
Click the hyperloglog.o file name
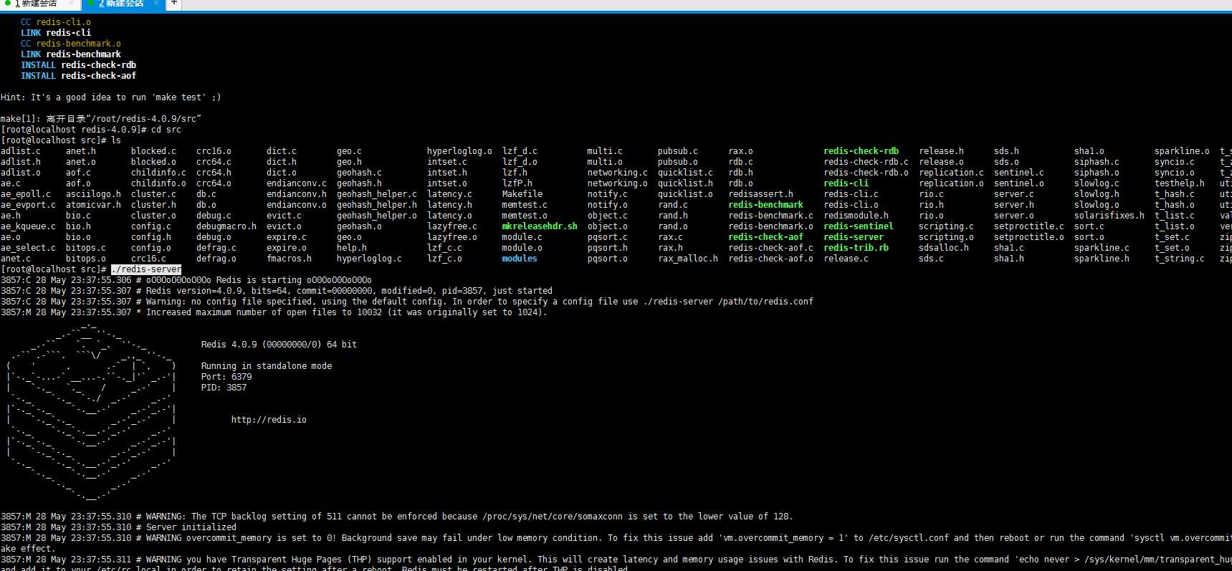pyautogui.click(x=459, y=151)
